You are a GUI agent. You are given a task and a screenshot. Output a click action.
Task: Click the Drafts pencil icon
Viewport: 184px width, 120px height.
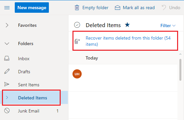pos(7,71)
